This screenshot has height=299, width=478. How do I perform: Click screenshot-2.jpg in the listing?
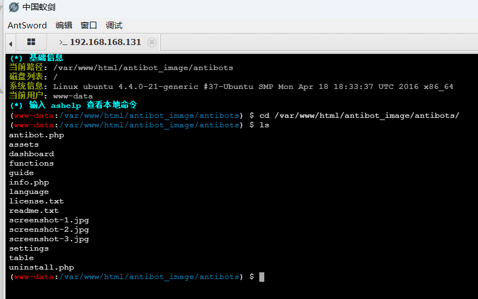pos(49,230)
